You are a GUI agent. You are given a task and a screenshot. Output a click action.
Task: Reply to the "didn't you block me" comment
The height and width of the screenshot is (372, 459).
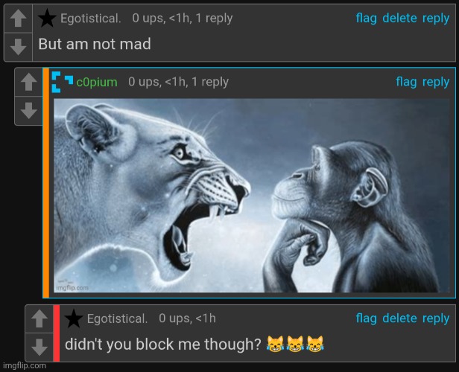(436, 318)
